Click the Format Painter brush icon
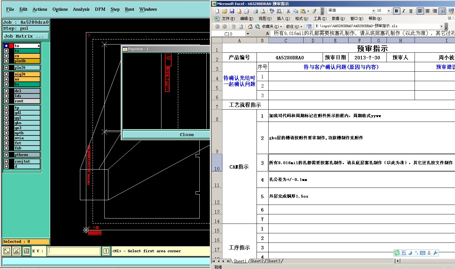This screenshot has width=455, height=269. coord(314,11)
